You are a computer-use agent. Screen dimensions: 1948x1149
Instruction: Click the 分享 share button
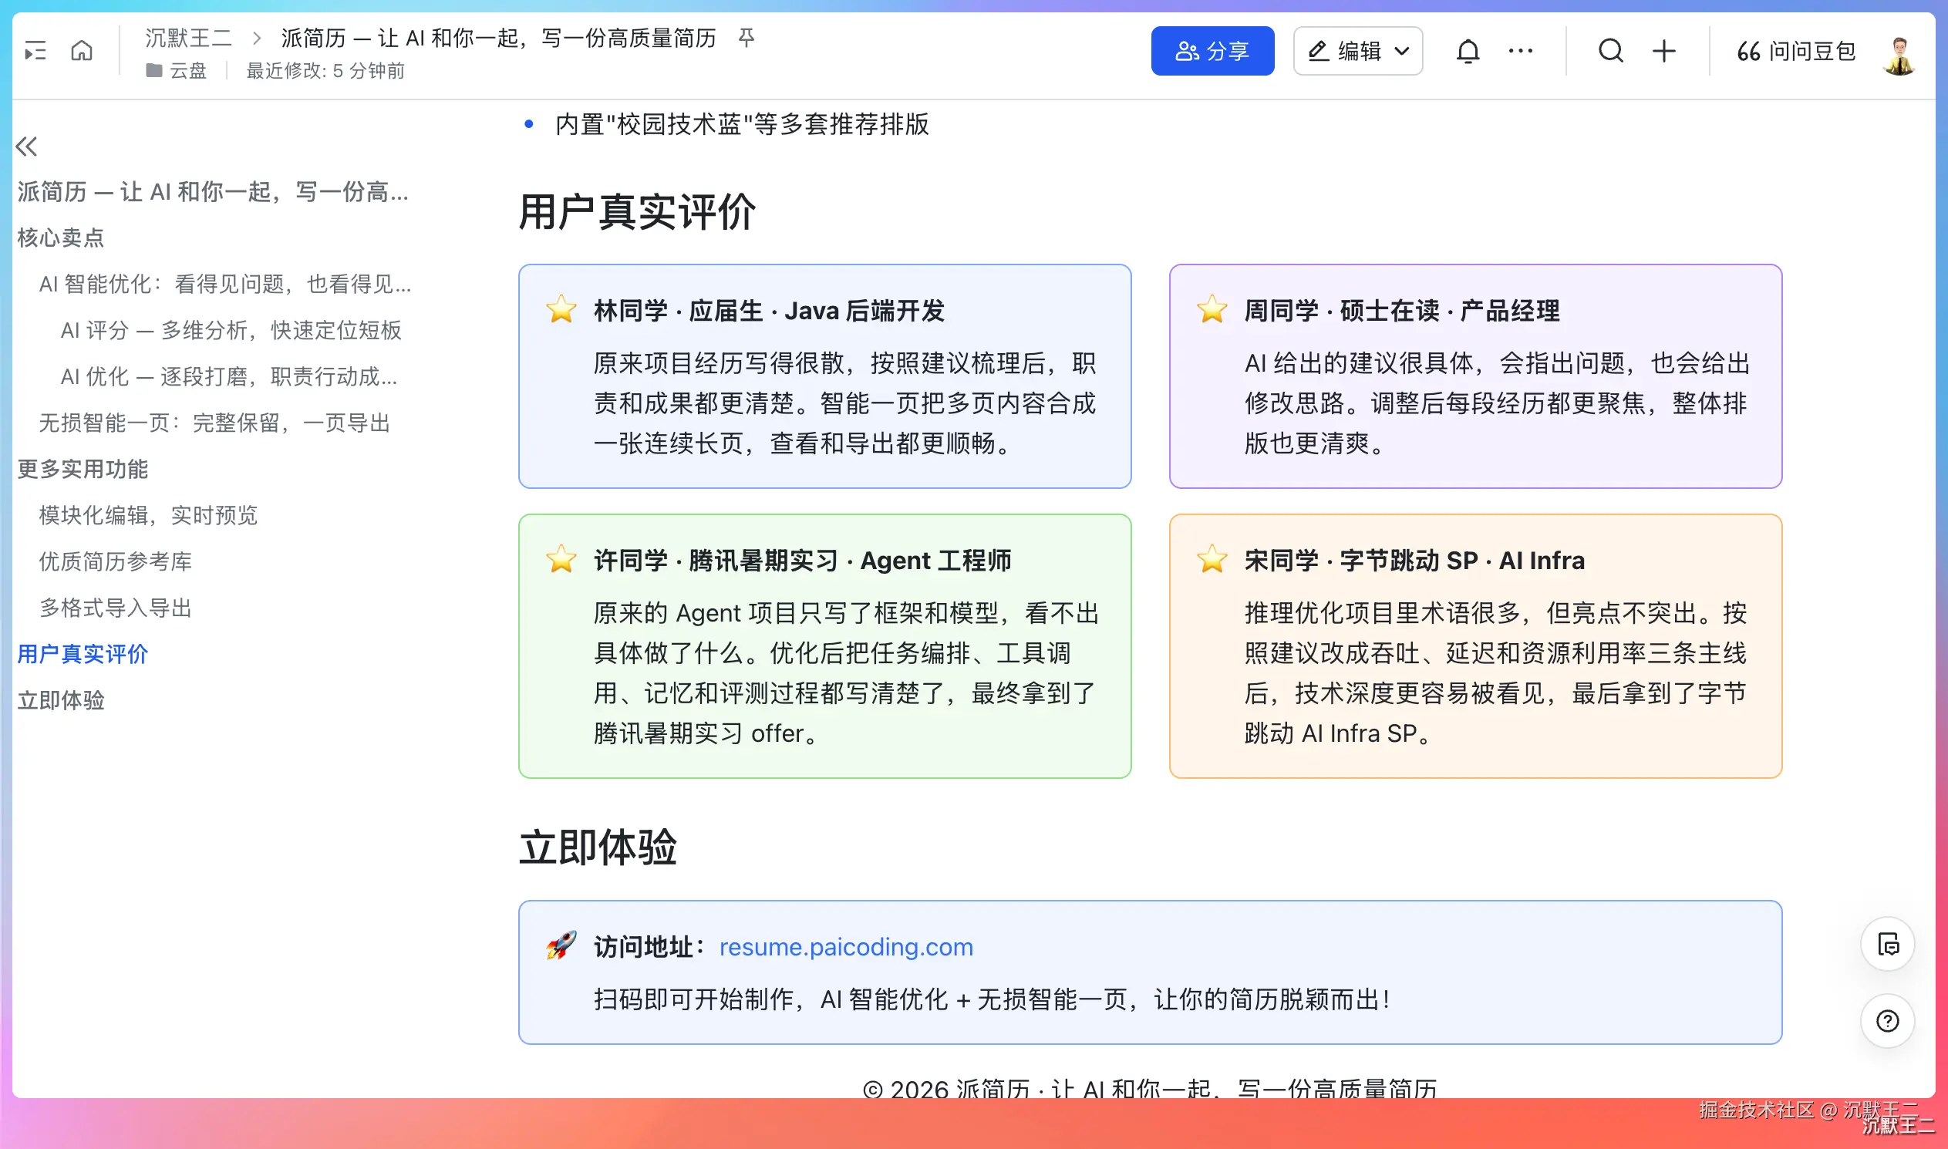tap(1212, 51)
